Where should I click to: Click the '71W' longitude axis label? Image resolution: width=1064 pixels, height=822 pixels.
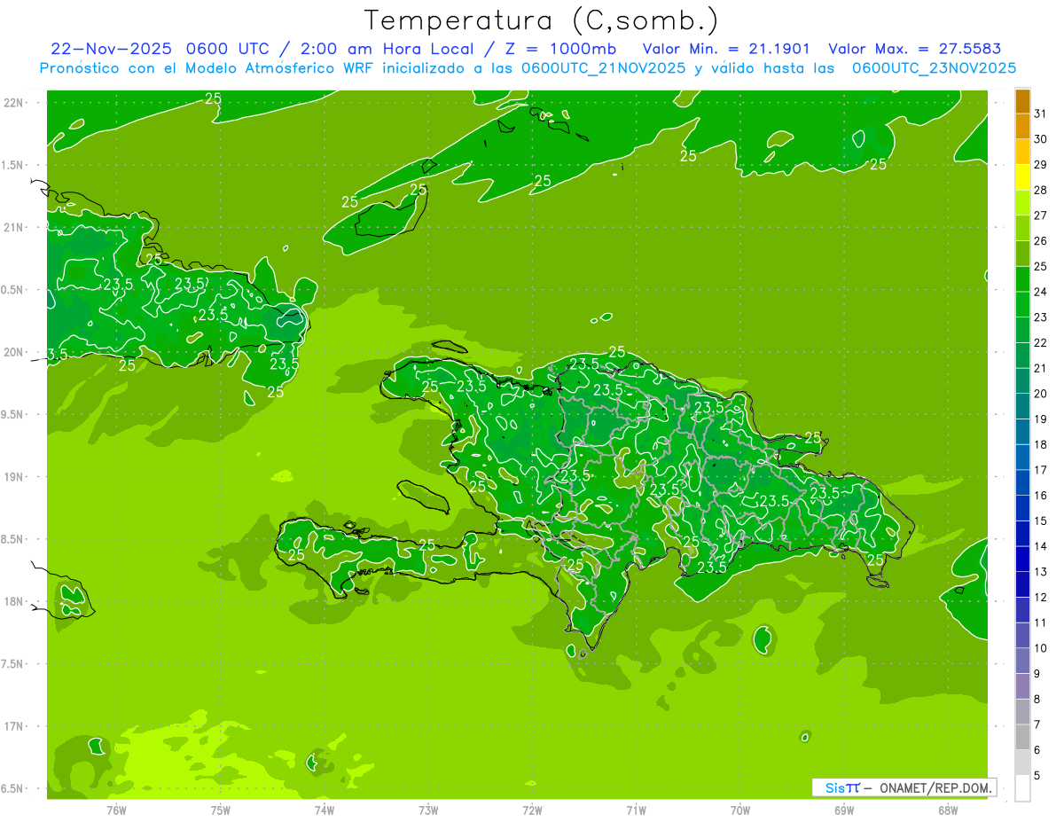(x=636, y=810)
